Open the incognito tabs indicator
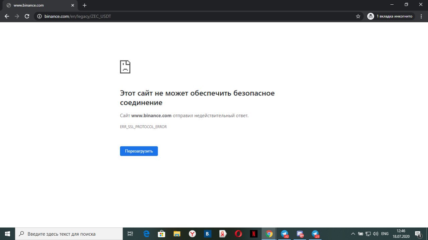Screen dimensions: 428x240 coord(391,16)
